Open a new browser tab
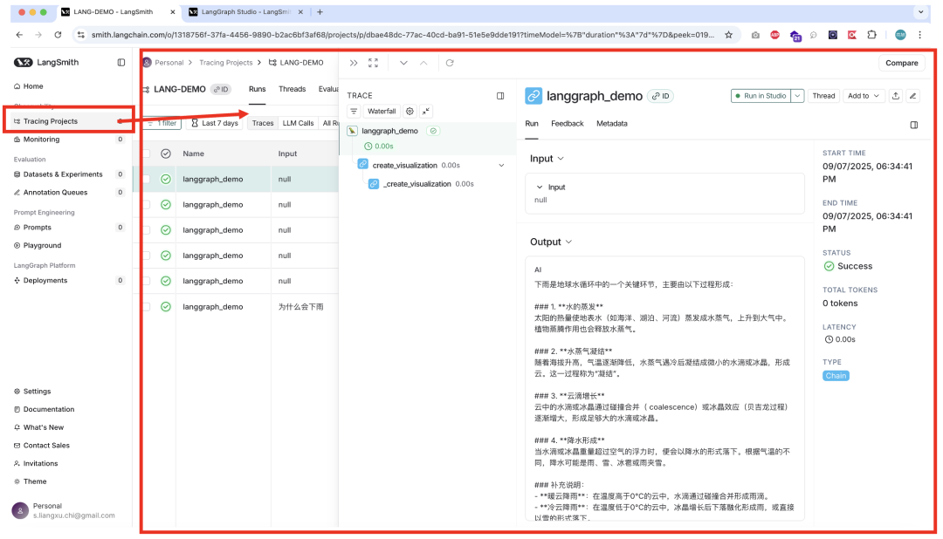 pos(320,12)
